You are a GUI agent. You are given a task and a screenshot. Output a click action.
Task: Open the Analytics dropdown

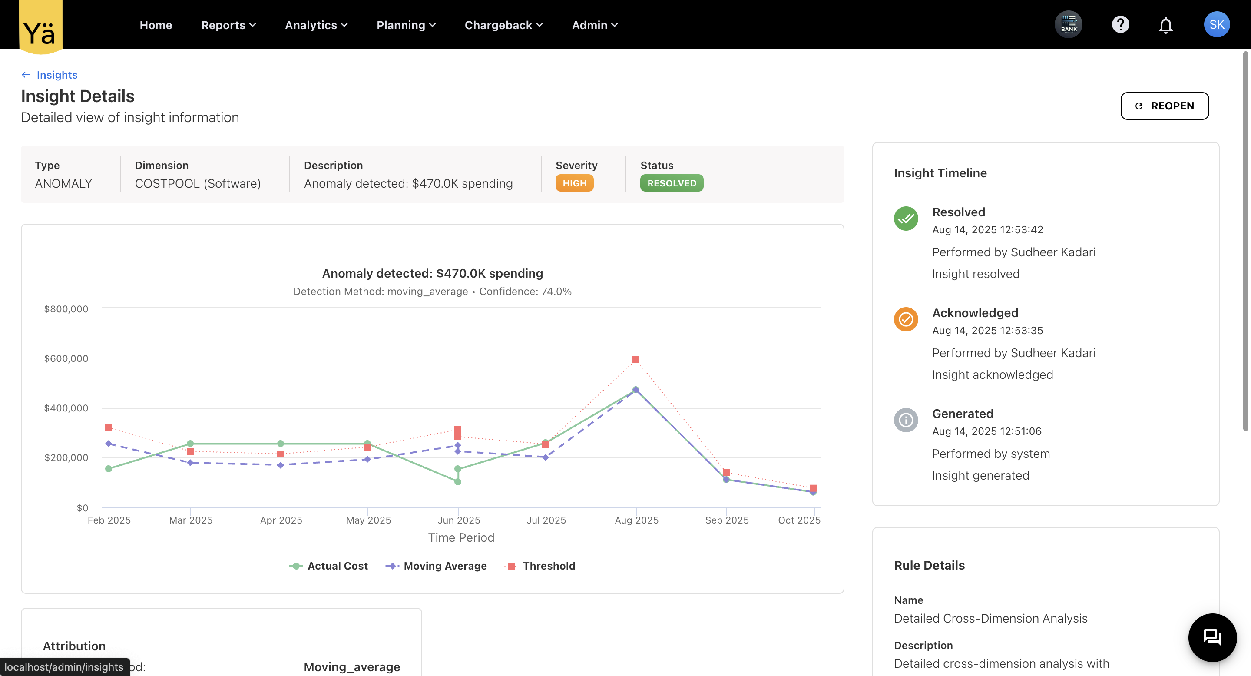316,25
